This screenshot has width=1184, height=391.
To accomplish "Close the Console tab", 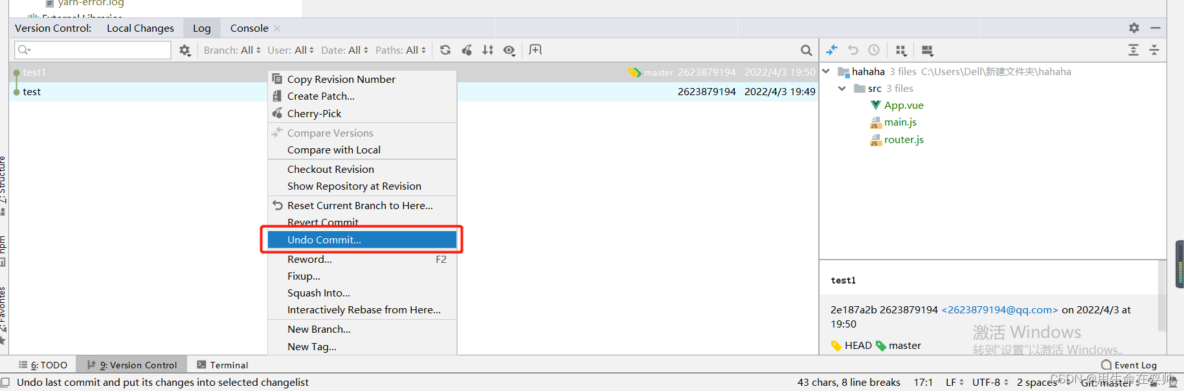I will (x=277, y=28).
